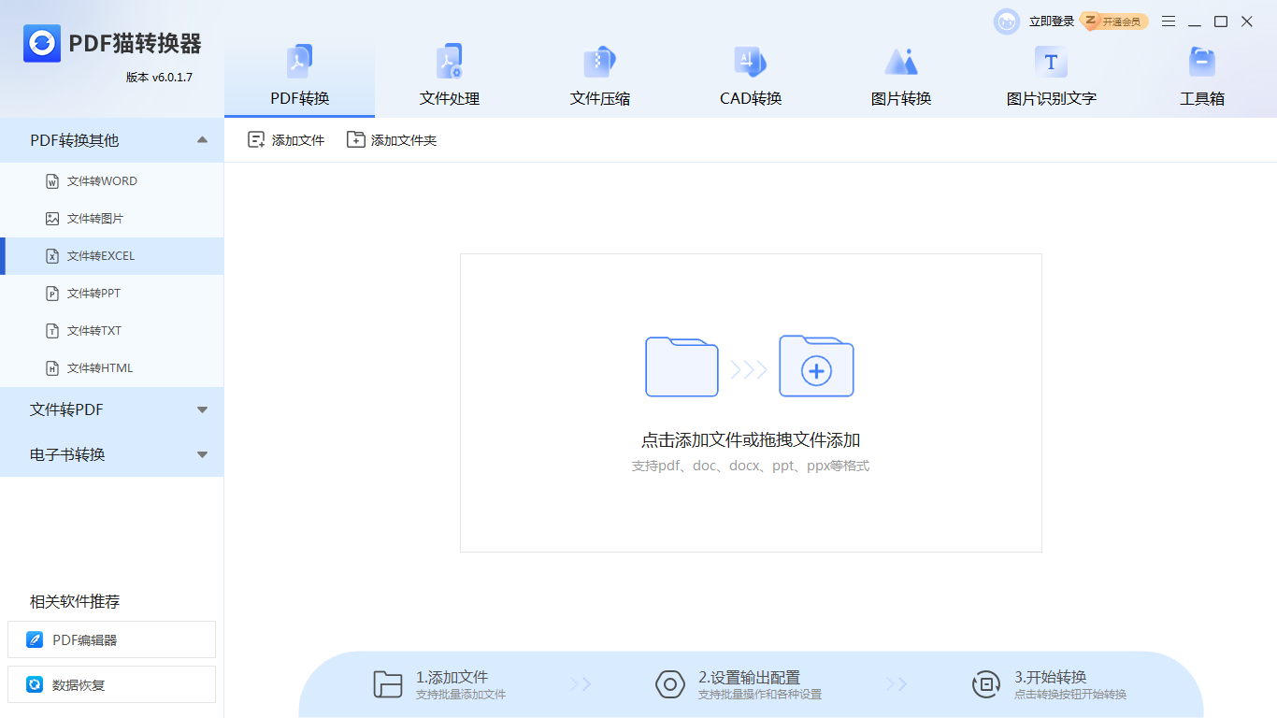
Task: Open the 文件压缩 tab icon
Action: click(600, 62)
